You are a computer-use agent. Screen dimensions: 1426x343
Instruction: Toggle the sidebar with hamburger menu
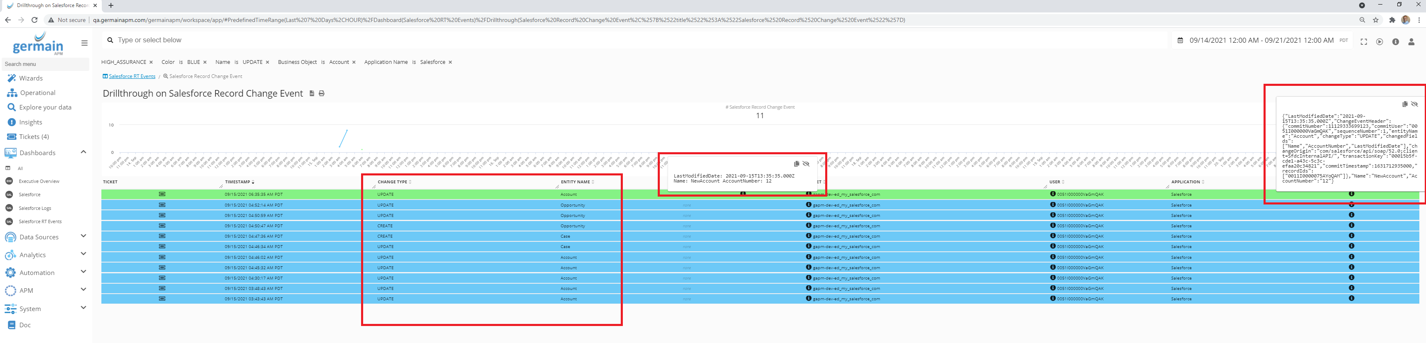pyautogui.click(x=84, y=43)
